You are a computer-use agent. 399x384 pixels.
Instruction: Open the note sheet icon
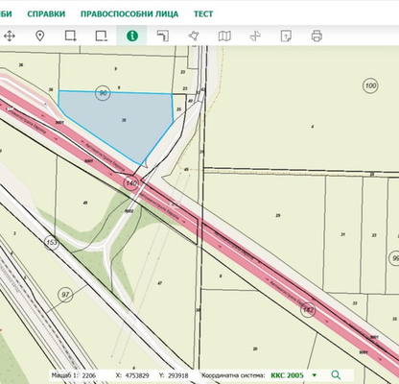click(286, 36)
